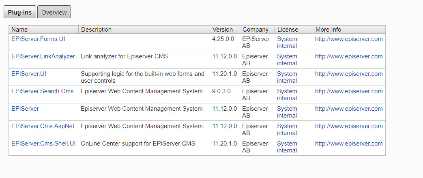Image resolution: width=423 pixels, height=178 pixels.
Task: Click OnLine Center support for EPiServer CMS text
Action: [138, 144]
